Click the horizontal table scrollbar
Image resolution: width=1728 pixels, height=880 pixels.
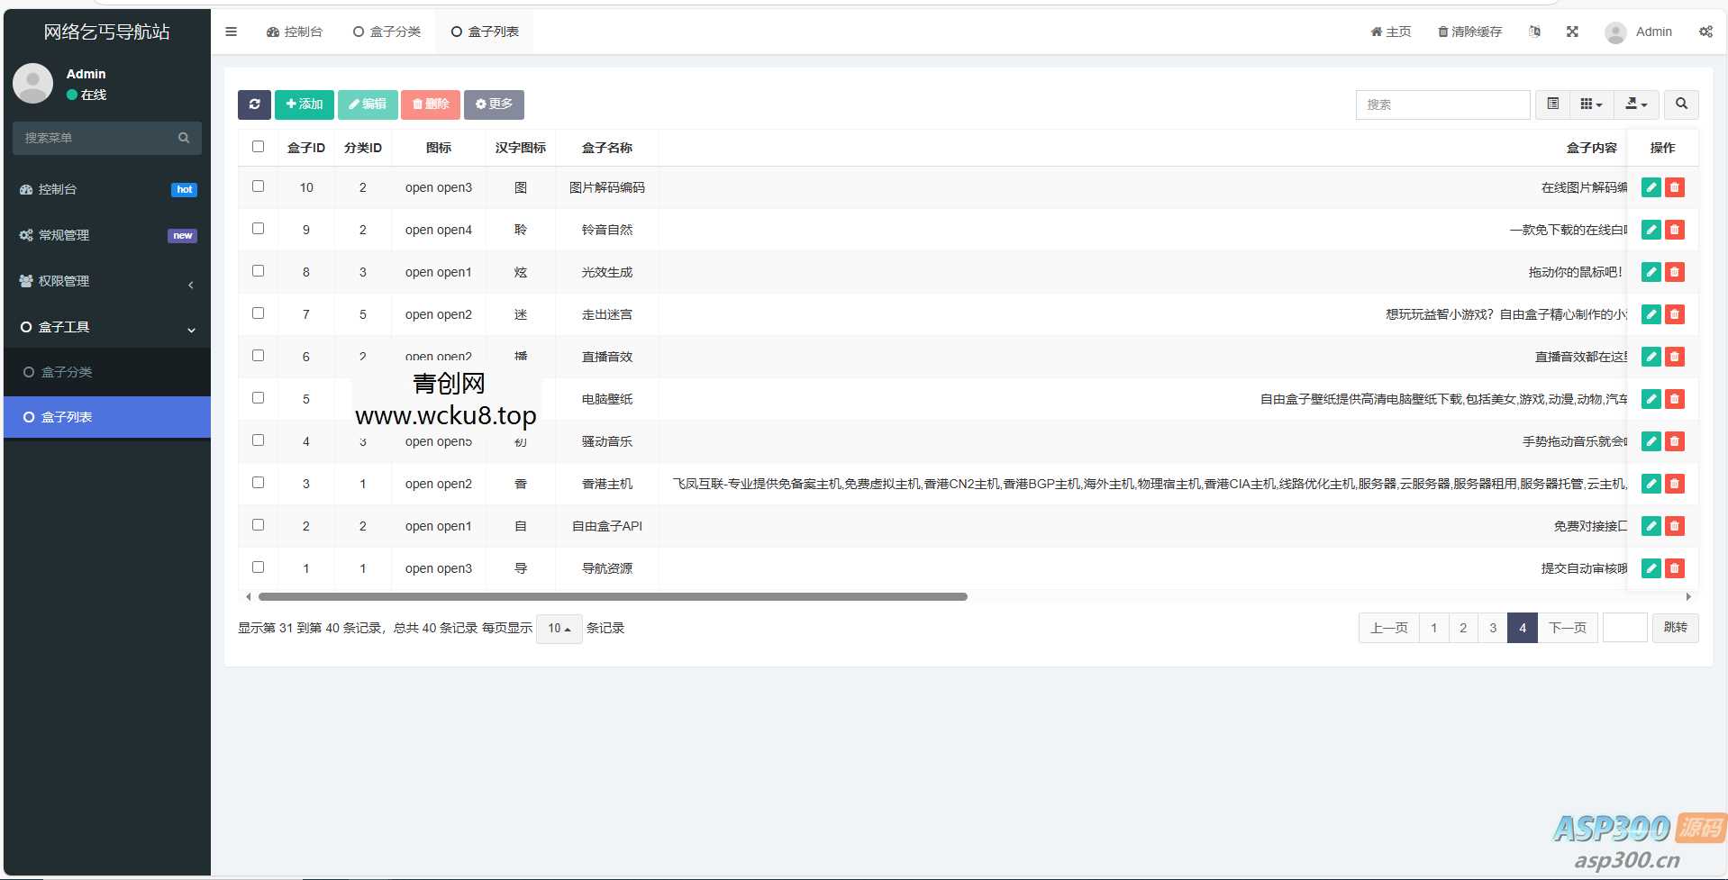(x=613, y=596)
